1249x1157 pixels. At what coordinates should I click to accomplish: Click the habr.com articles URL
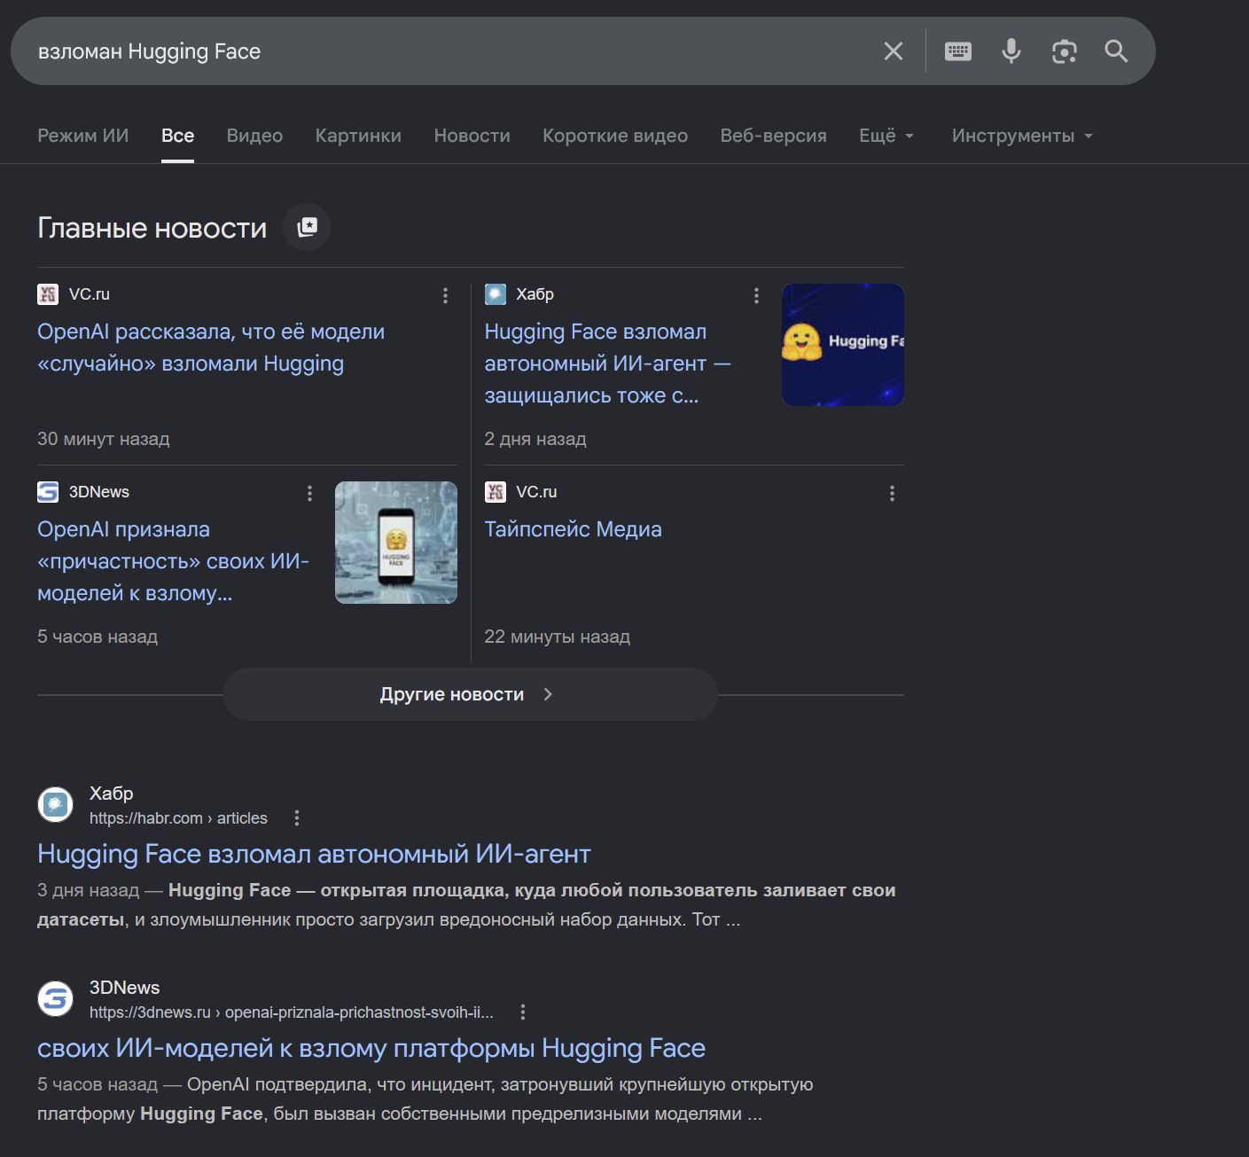click(178, 818)
